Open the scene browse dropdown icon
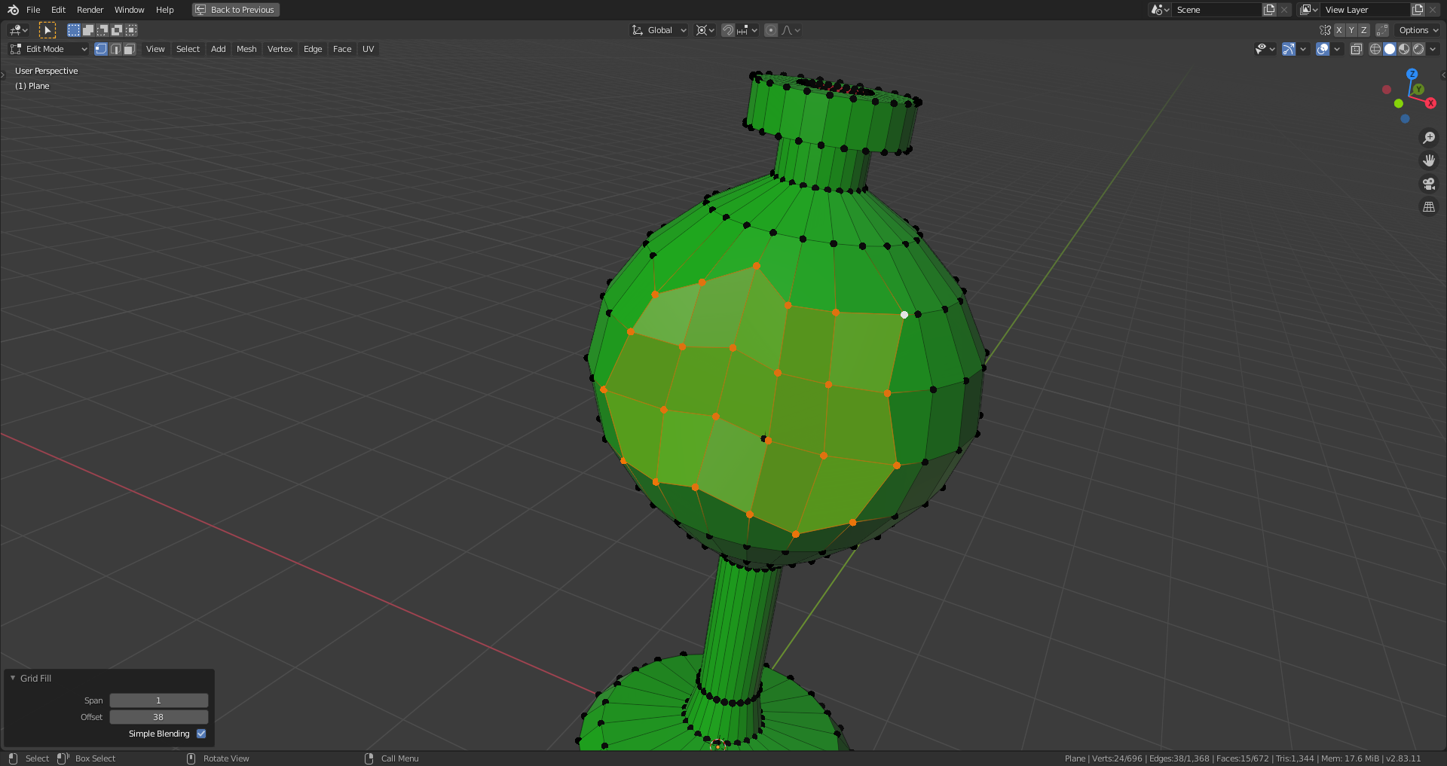 pos(1160,10)
